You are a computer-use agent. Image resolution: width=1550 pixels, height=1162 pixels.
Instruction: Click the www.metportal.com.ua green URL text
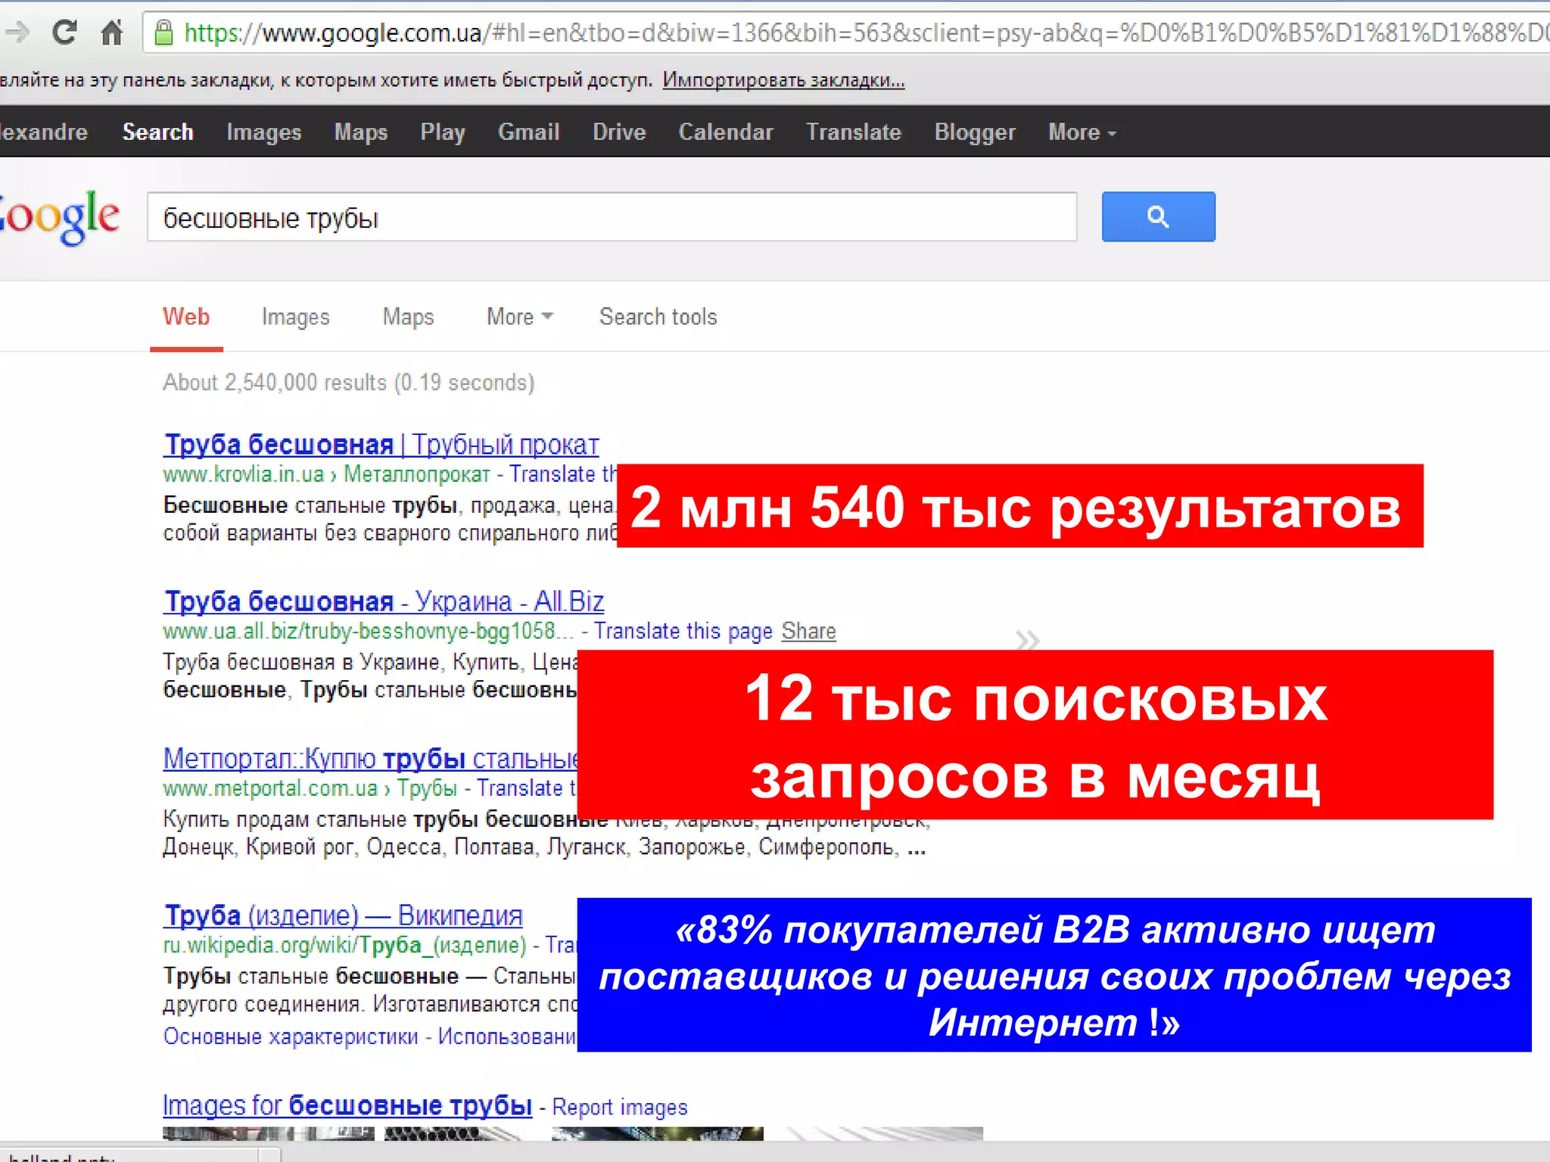pyautogui.click(x=270, y=788)
